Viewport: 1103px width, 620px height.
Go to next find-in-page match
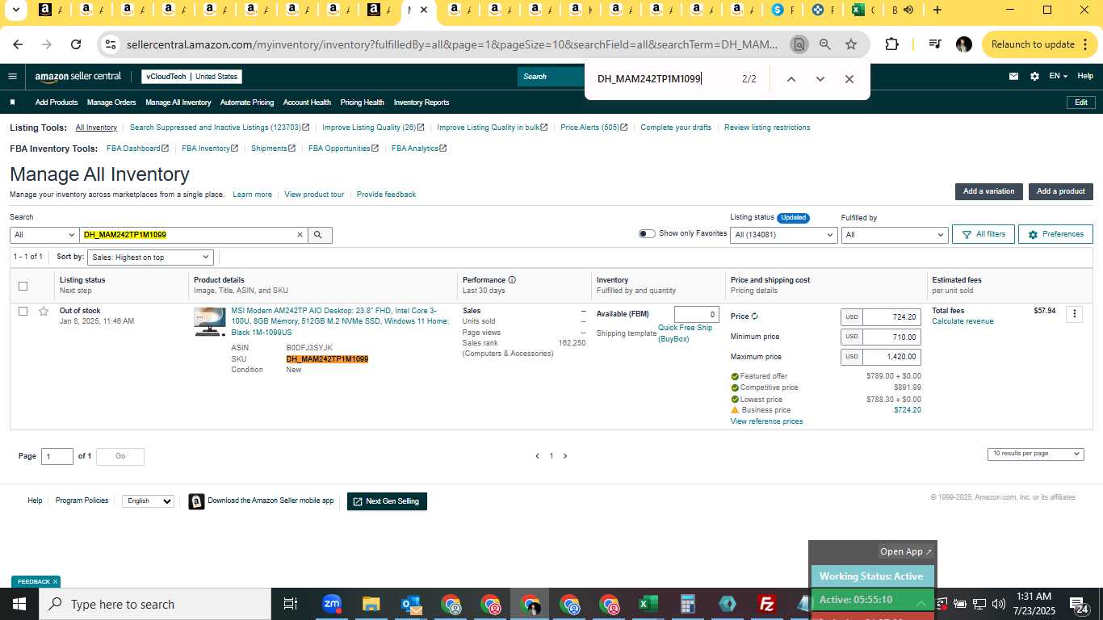click(x=820, y=79)
